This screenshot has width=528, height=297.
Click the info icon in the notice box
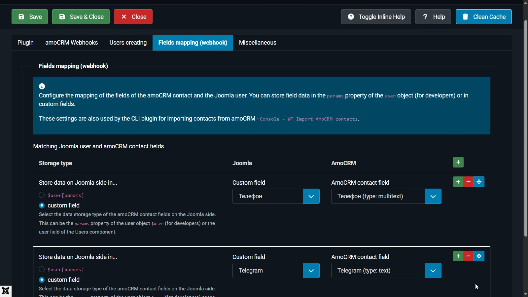point(42,86)
